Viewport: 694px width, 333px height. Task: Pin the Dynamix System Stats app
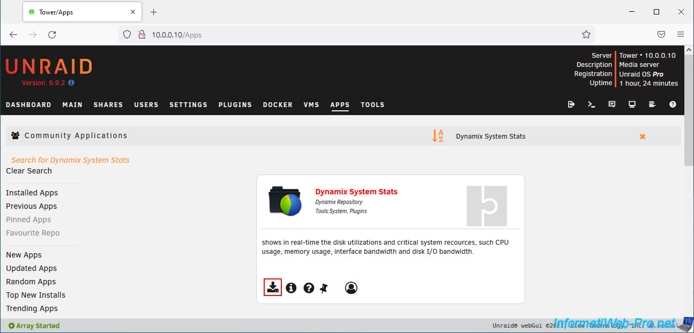tap(324, 288)
